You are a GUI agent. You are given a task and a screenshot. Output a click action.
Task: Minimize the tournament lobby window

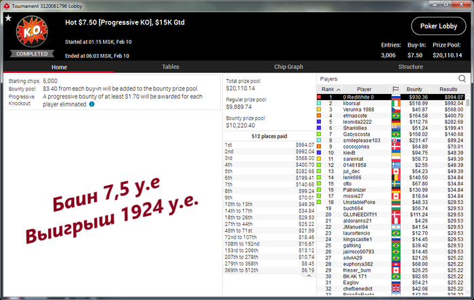coord(435,5)
